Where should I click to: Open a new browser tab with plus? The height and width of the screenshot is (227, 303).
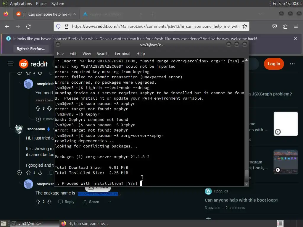152,14
